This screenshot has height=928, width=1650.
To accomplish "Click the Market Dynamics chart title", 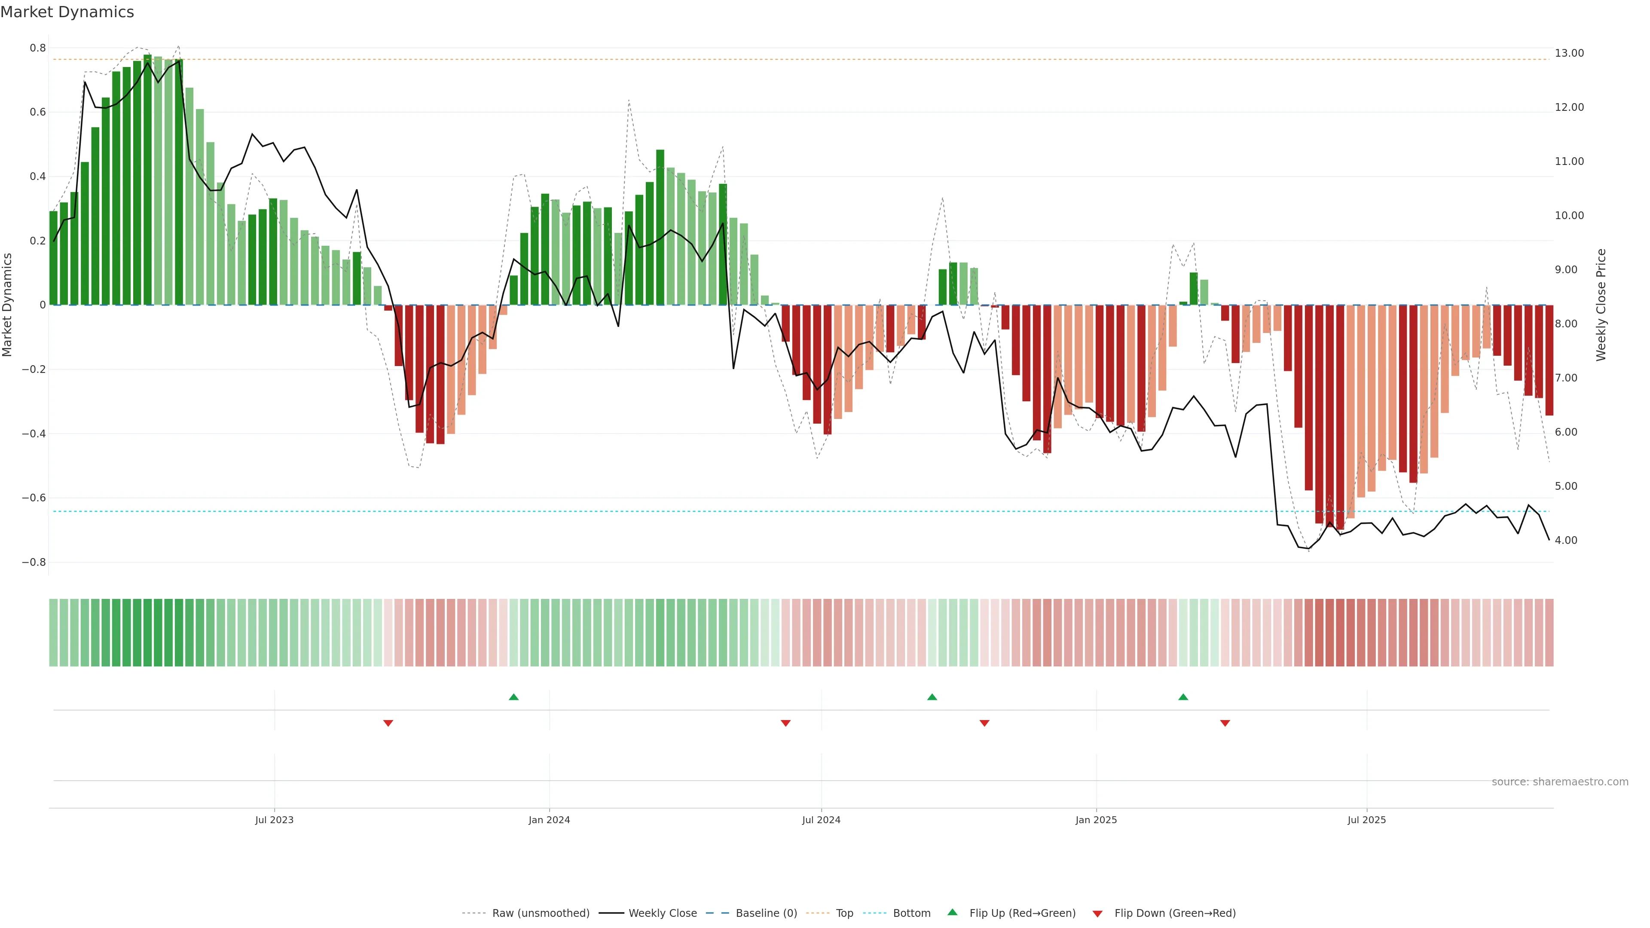I will click(67, 12).
